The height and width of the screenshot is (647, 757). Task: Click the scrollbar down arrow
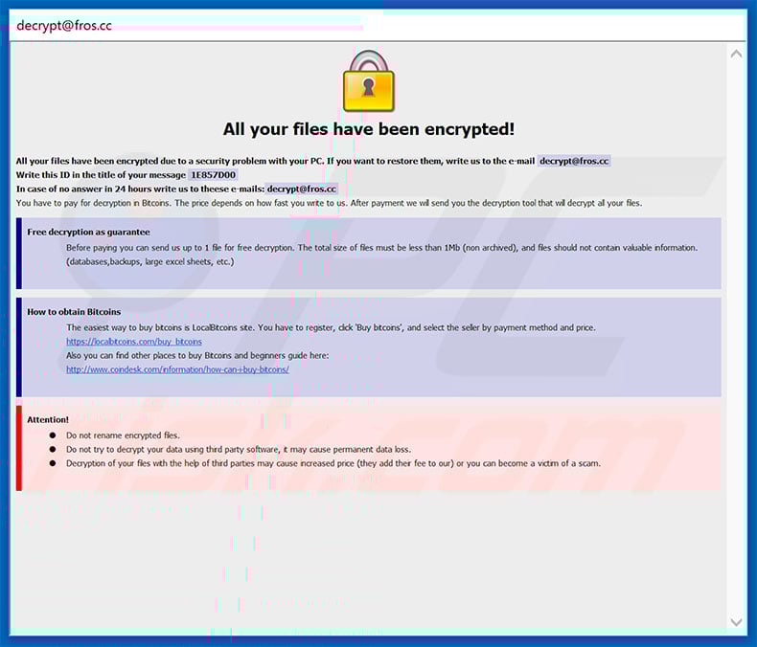(736, 622)
